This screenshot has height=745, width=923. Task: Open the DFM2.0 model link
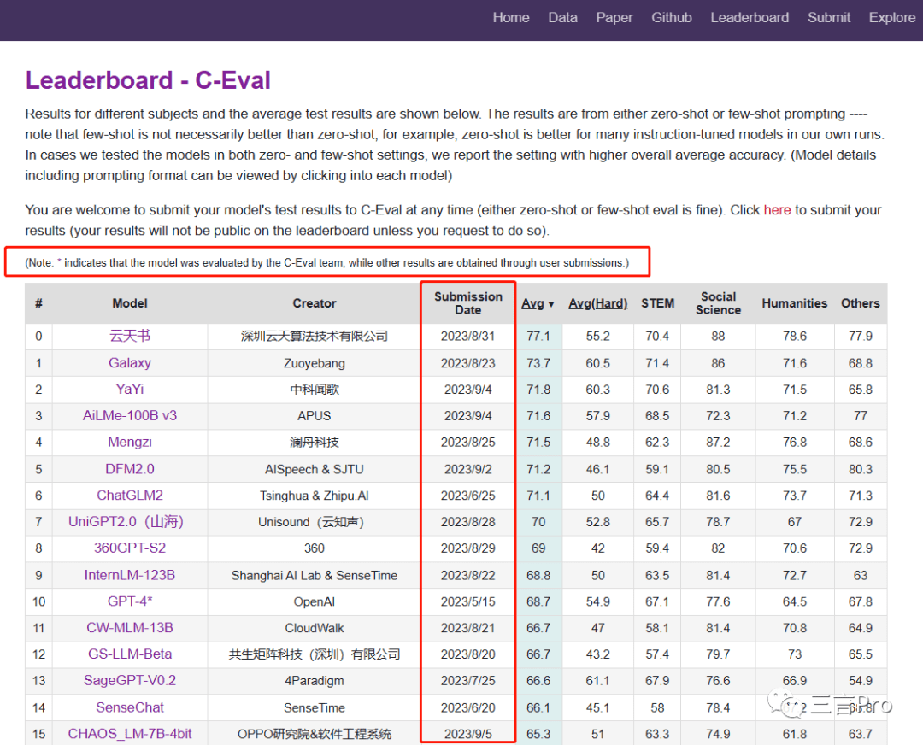(x=130, y=469)
